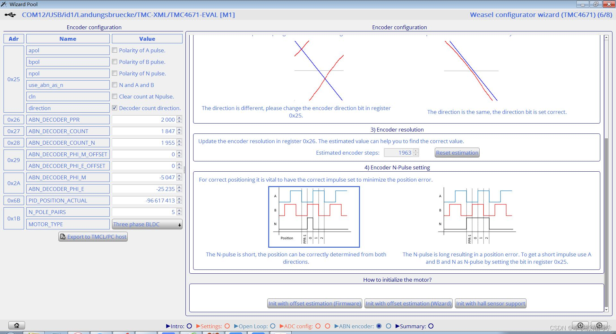616x334 pixels.
Task: Click the ABN_DECODER_COUNT_N name cell
Action: (68, 143)
